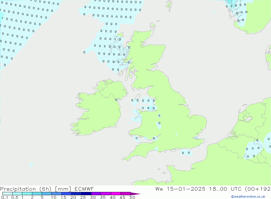Image resolution: width=271 pixels, height=199 pixels.
Task: Click the 10–15 mm blue legend swatch
Action: coord(57,194)
